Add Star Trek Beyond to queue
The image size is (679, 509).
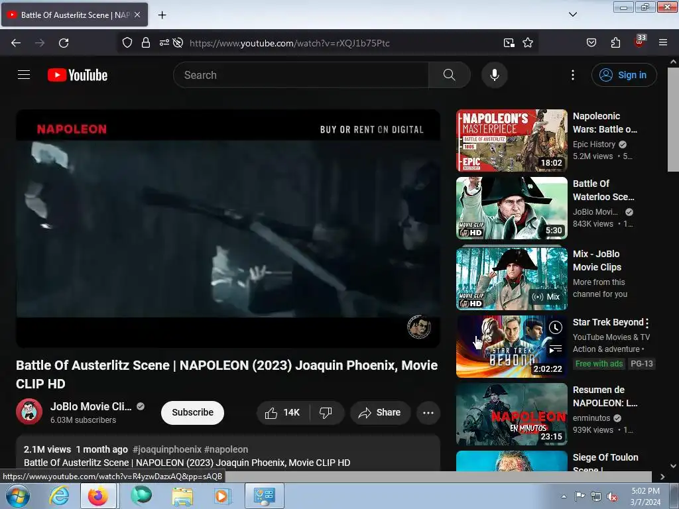point(556,349)
